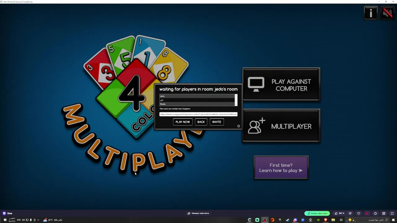The width and height of the screenshot is (397, 223).
Task: Open the green square app on taskbar
Action: (257, 220)
